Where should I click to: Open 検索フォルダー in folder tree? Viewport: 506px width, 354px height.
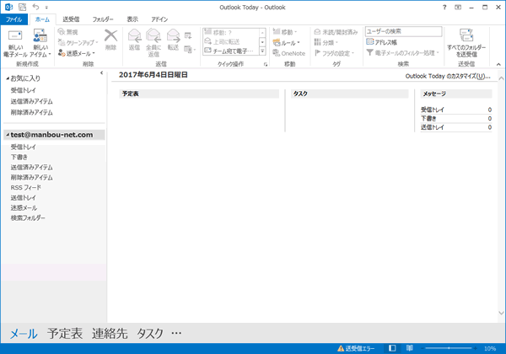coord(28,218)
